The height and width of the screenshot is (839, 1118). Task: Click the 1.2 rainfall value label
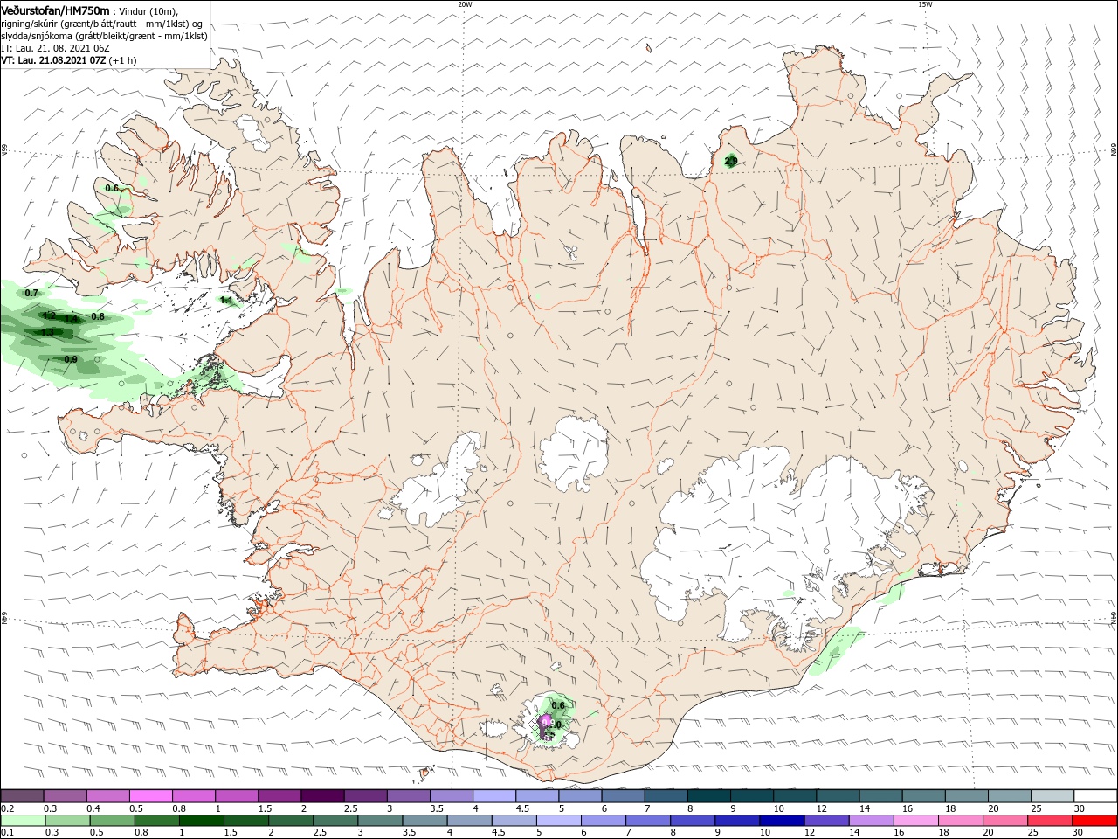(x=49, y=315)
